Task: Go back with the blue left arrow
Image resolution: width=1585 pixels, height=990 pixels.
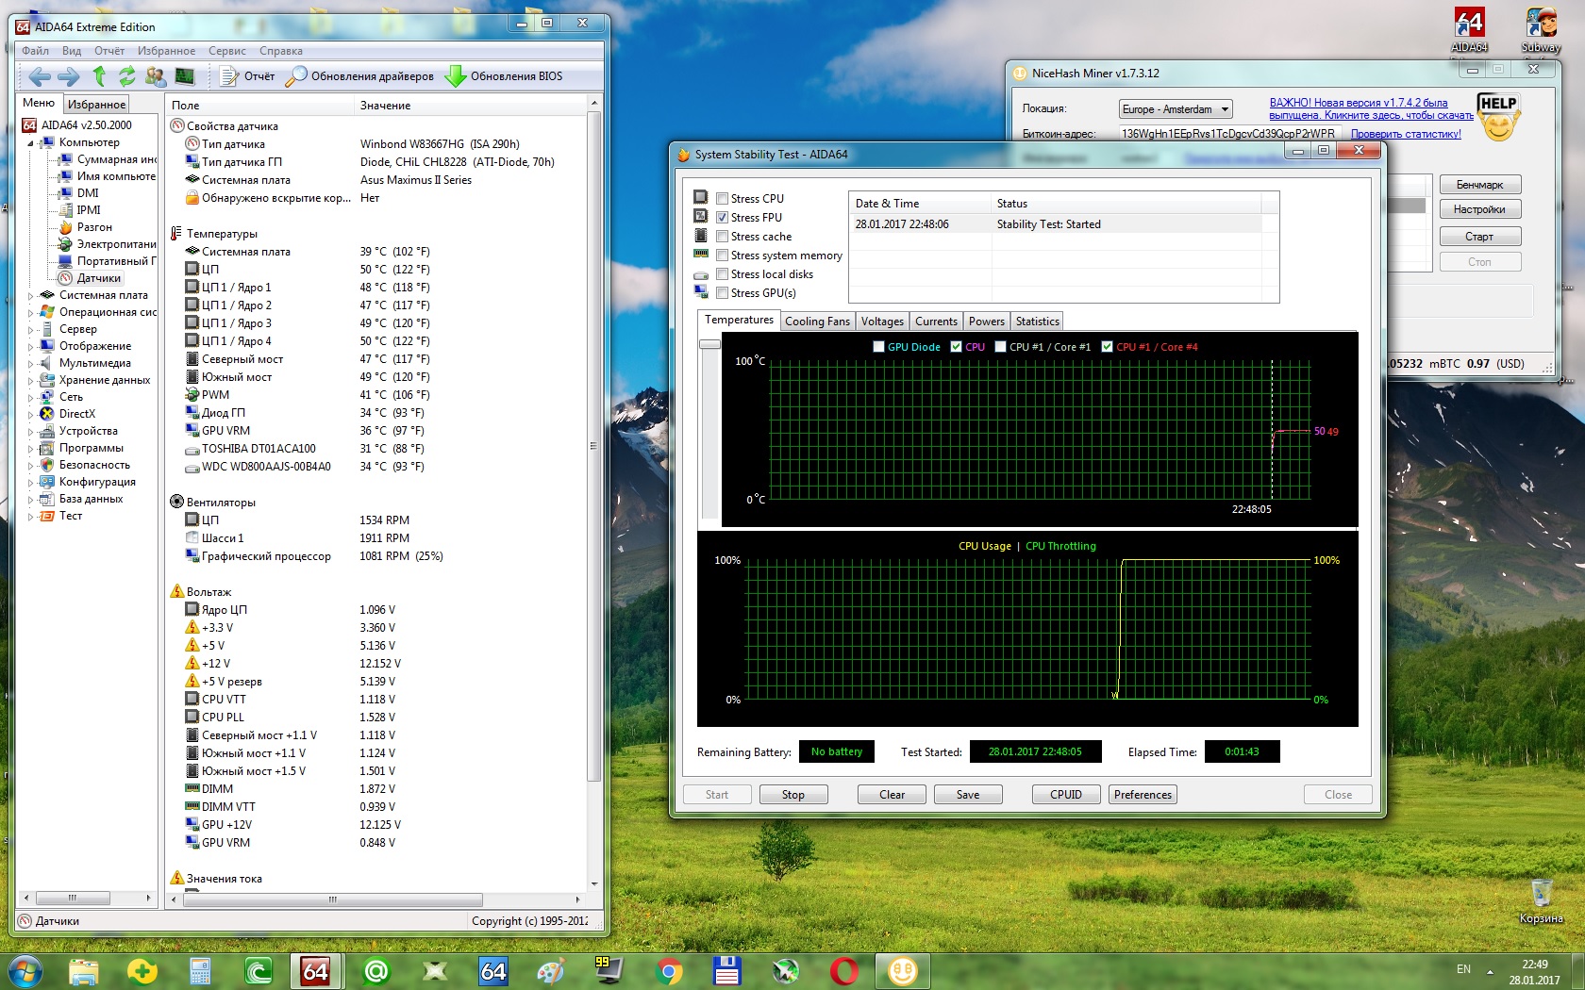Action: tap(40, 76)
